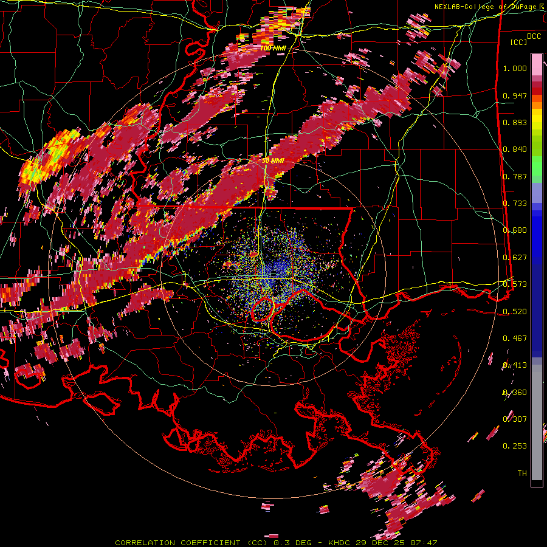Click the 0.467 scale value
547x547 pixels.
click(515, 339)
